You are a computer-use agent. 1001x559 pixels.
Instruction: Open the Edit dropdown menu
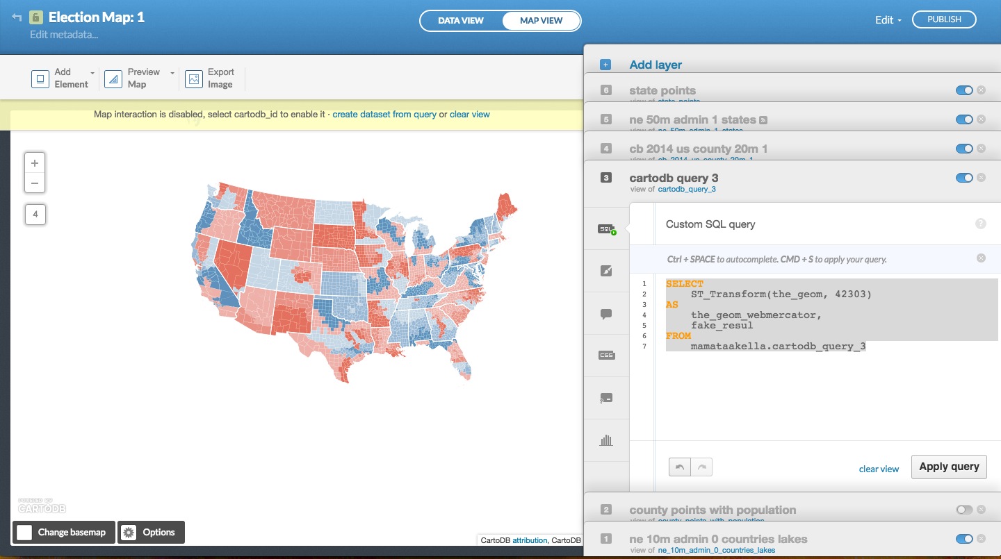point(888,20)
